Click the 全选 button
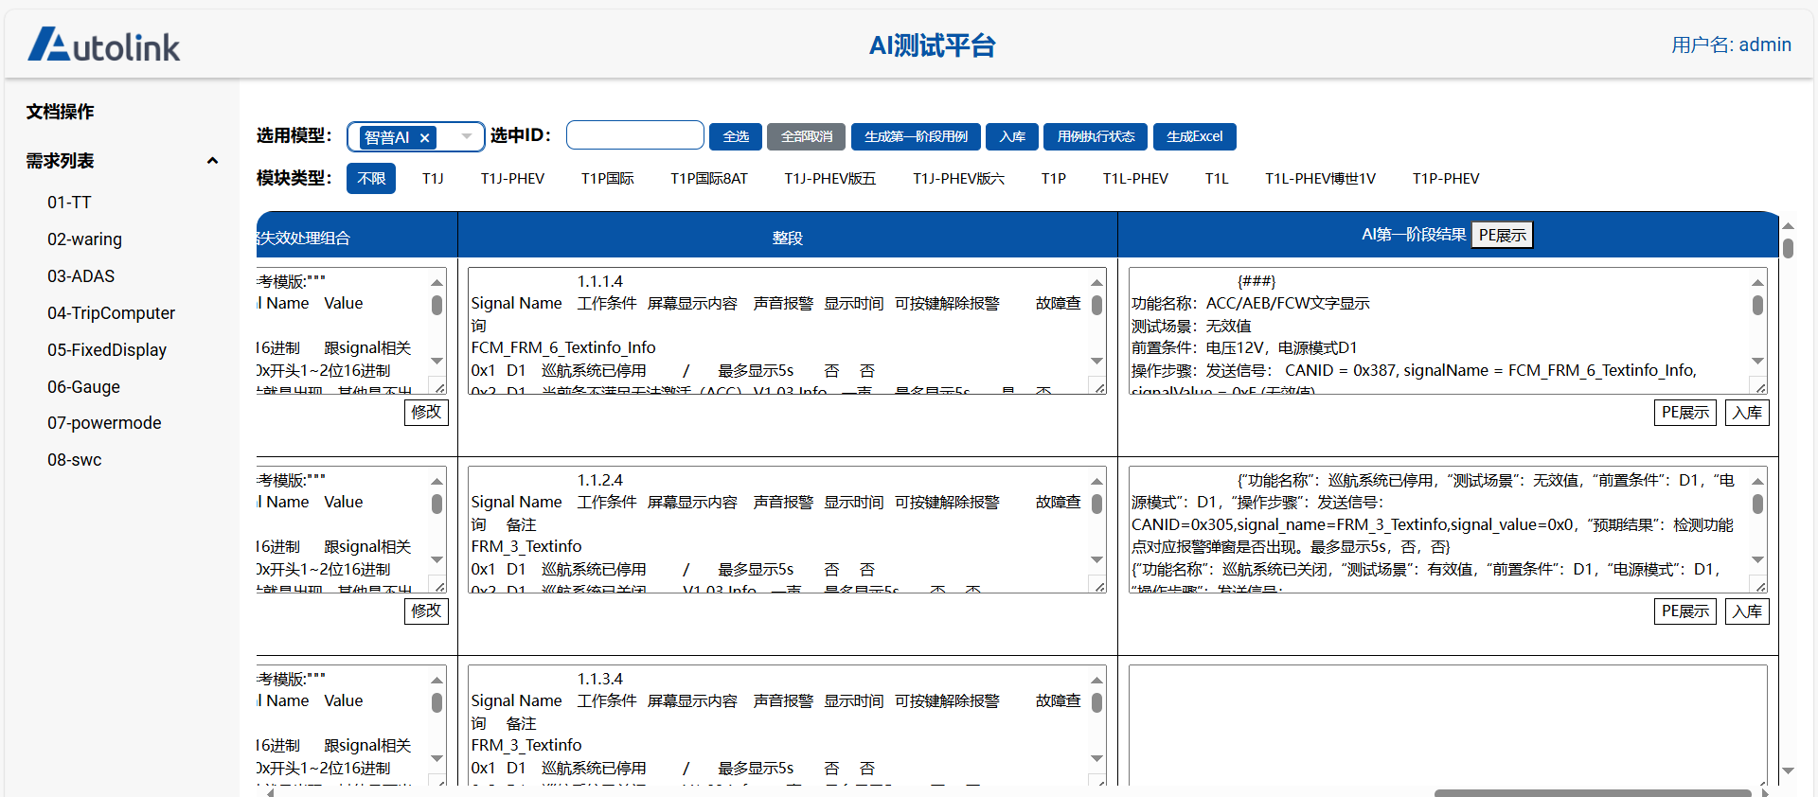 [735, 136]
